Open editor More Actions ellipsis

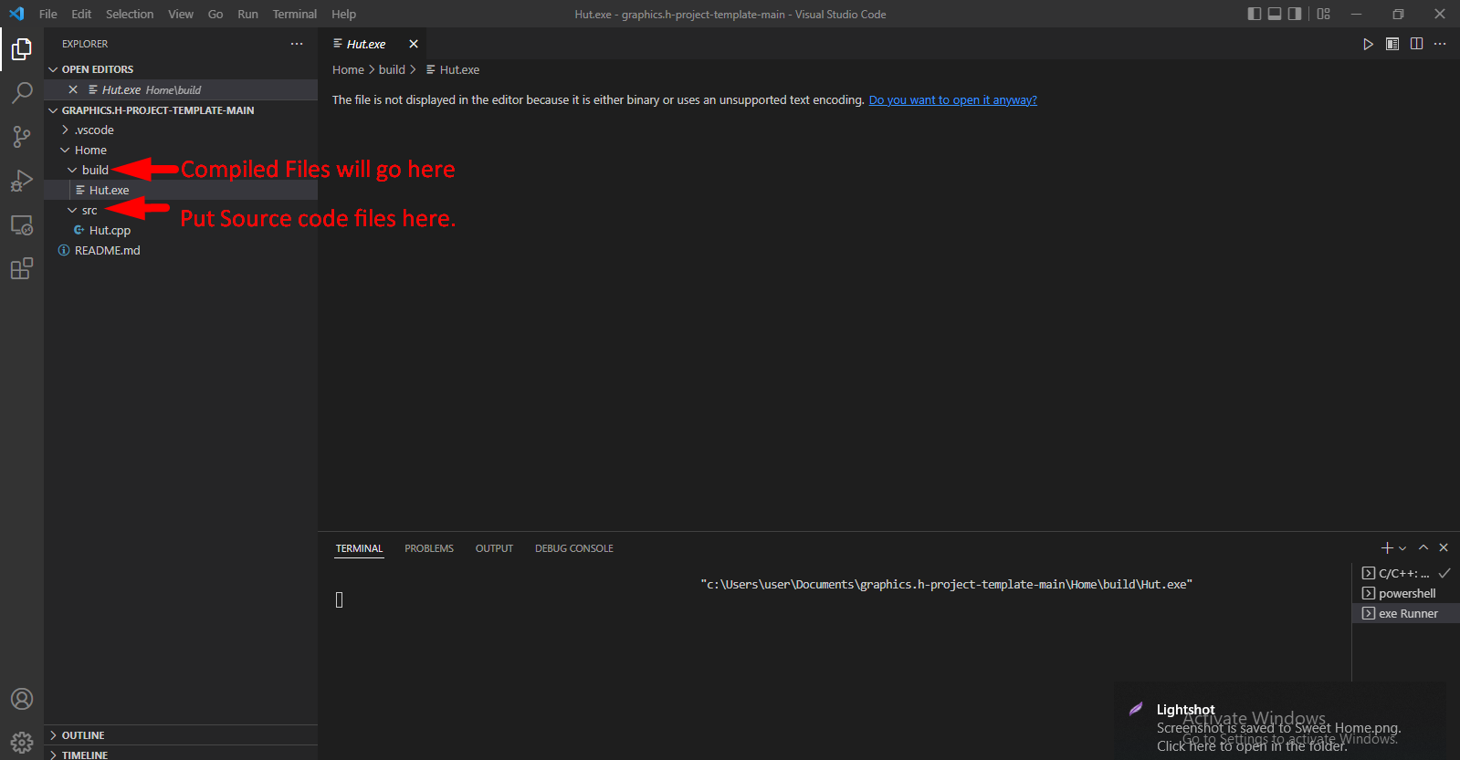tap(1440, 44)
